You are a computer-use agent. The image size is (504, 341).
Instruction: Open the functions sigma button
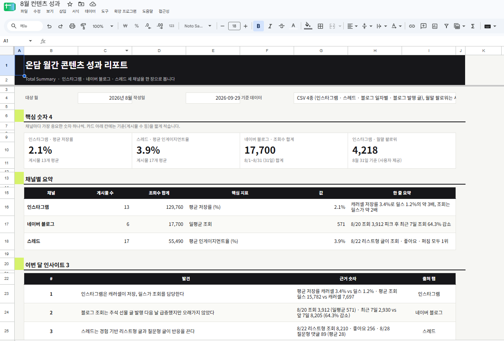(x=473, y=26)
